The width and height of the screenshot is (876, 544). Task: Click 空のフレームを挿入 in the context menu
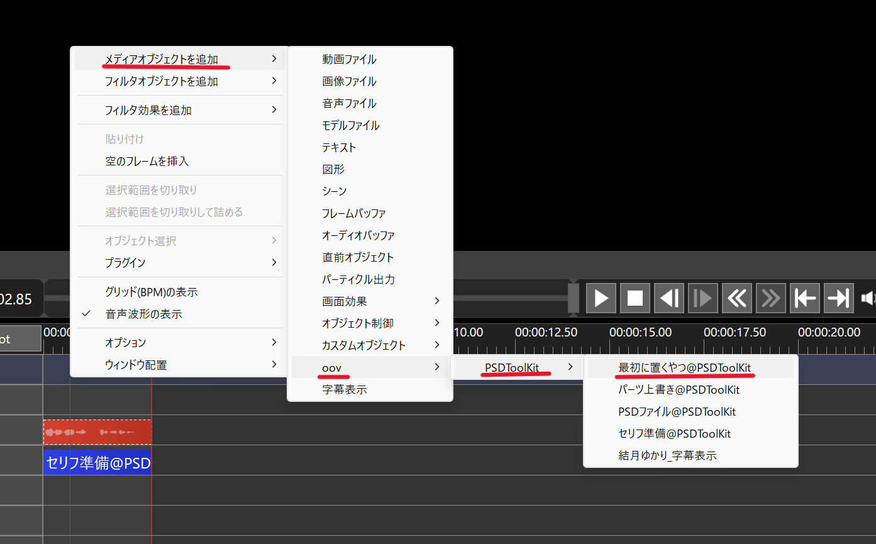(147, 161)
